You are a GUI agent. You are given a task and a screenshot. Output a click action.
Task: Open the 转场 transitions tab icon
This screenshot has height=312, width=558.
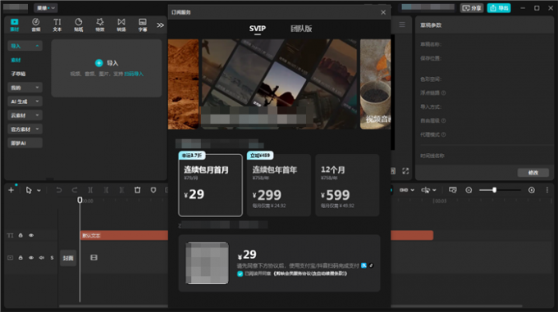(121, 25)
